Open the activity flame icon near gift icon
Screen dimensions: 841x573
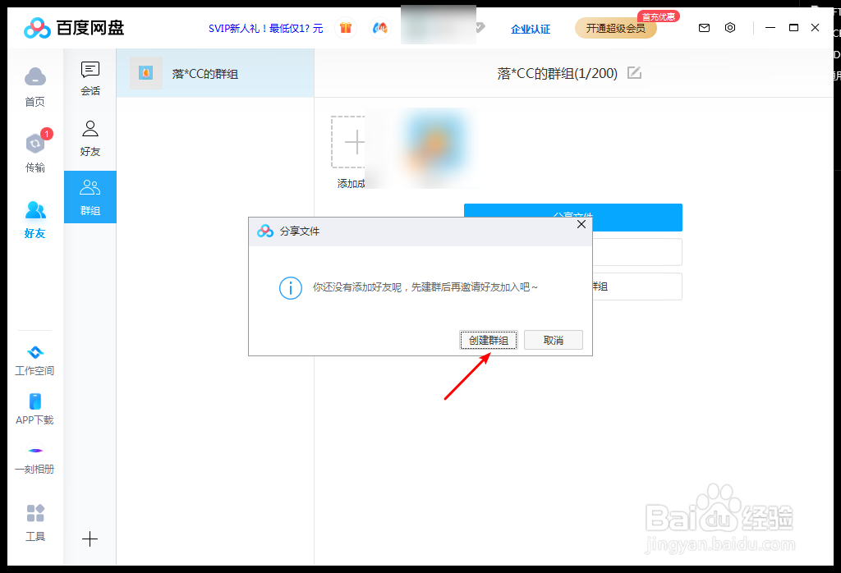[x=379, y=27]
